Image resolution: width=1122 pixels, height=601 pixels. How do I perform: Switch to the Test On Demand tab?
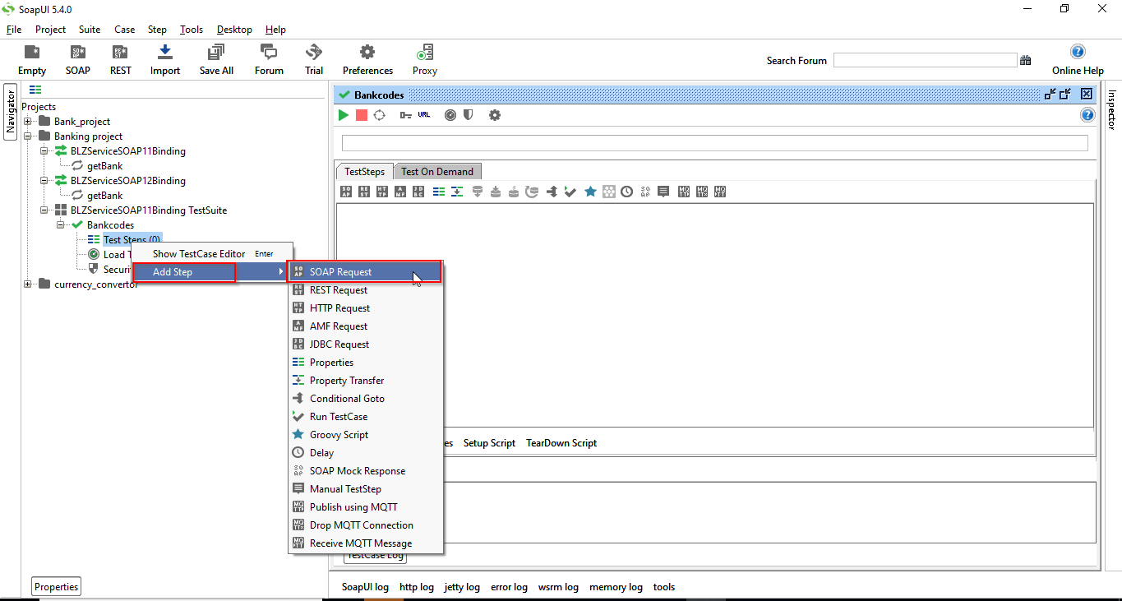[x=437, y=171]
